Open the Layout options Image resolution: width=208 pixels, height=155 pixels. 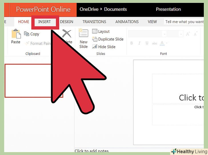(101, 31)
